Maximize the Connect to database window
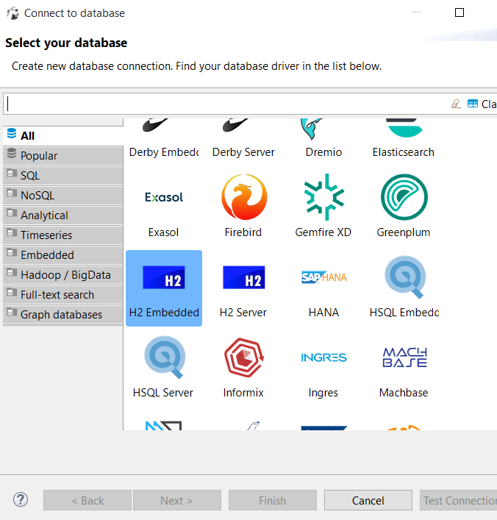Image resolution: width=497 pixels, height=520 pixels. point(460,13)
